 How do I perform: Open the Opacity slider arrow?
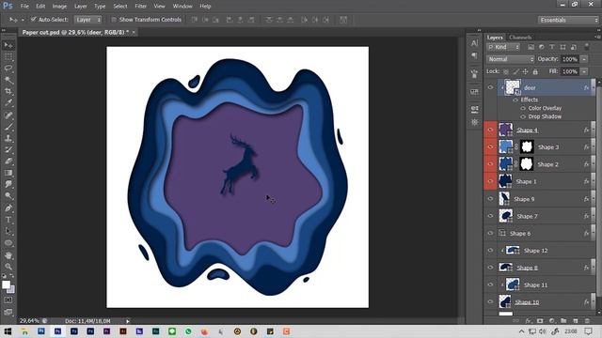coord(584,59)
